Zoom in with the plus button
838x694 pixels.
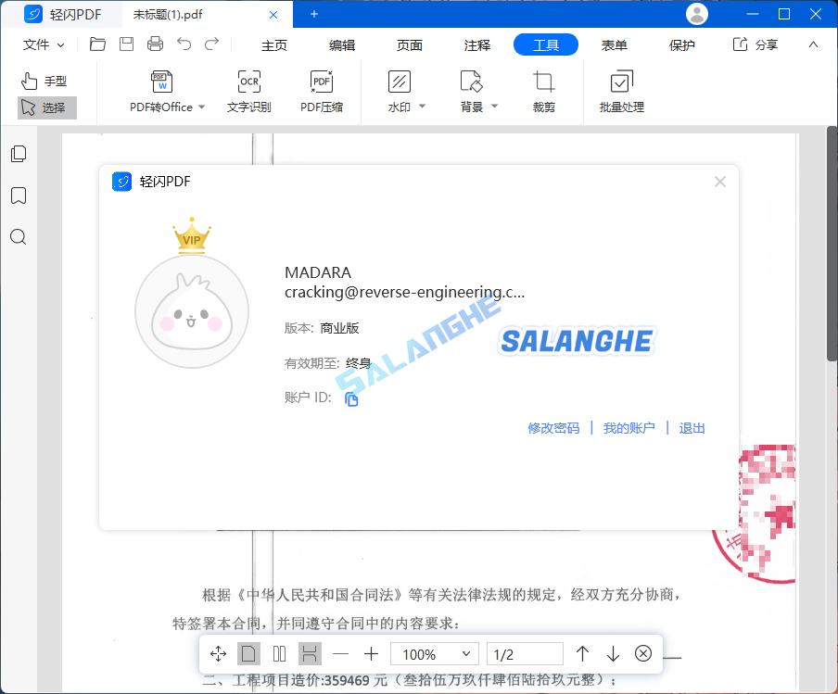(x=371, y=654)
